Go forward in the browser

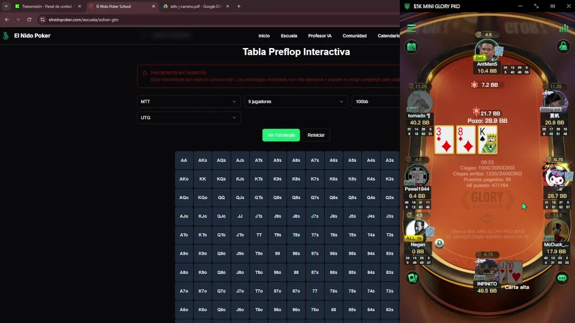18,20
